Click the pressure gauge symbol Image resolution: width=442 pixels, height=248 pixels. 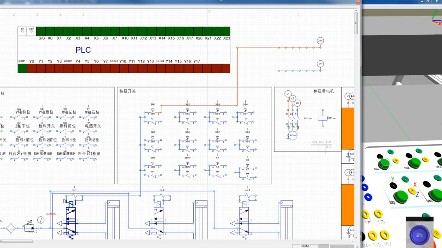click(x=41, y=220)
